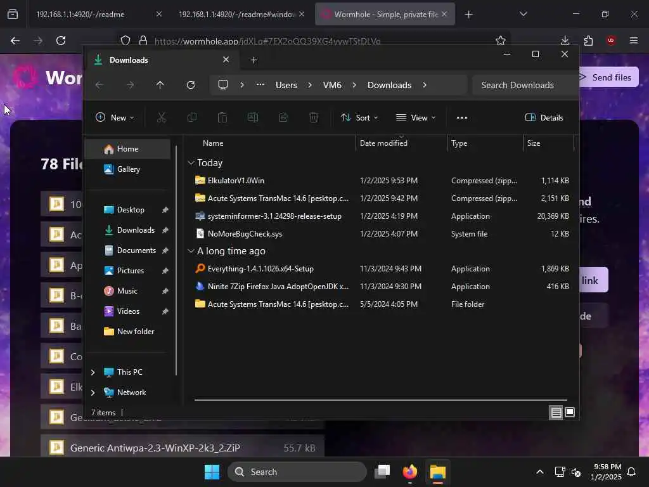
Task: Reload the page in Firefox
Action: pyautogui.click(x=61, y=41)
